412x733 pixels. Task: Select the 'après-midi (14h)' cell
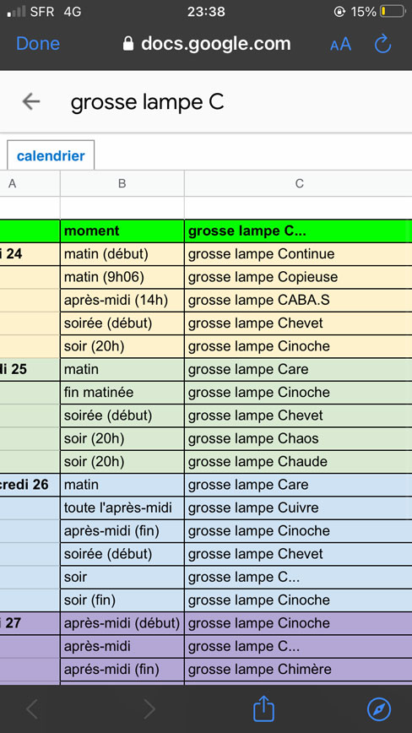pos(122,300)
